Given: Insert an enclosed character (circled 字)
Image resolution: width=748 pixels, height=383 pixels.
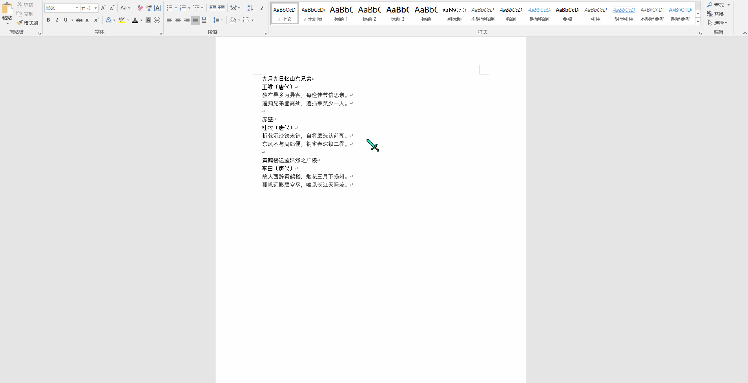Looking at the screenshot, I should pyautogui.click(x=157, y=20).
